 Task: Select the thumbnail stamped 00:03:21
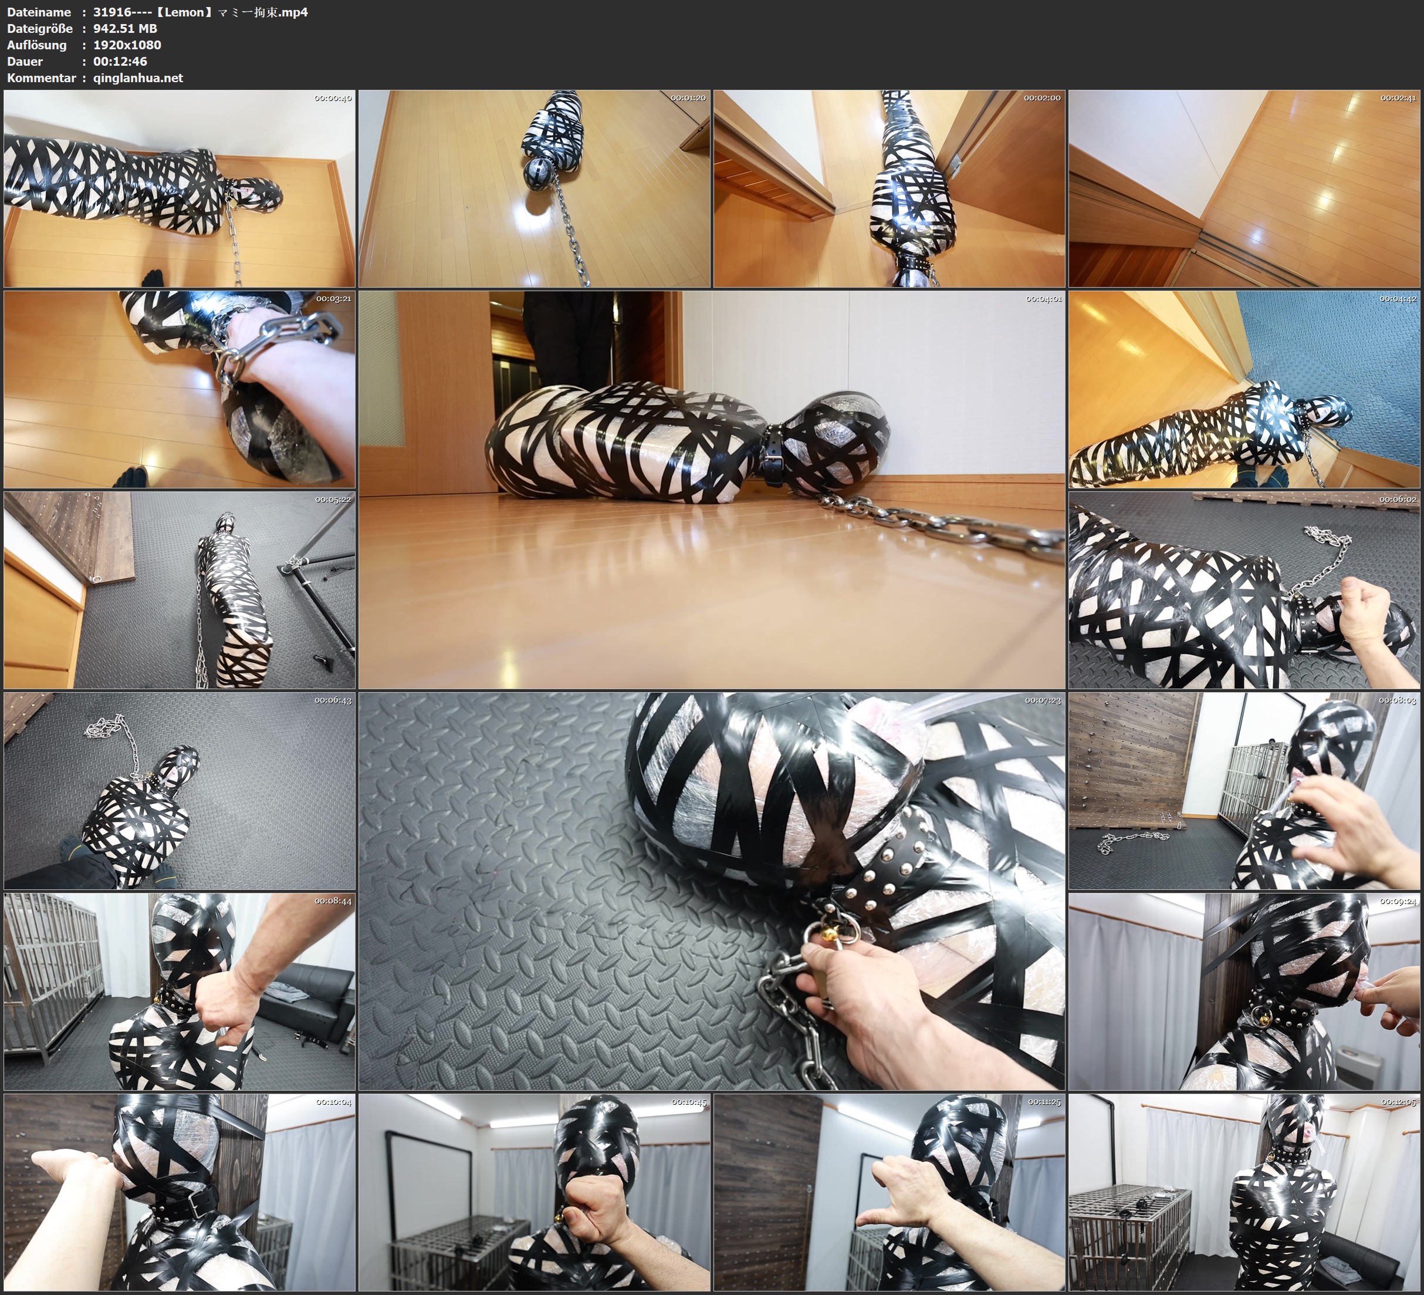[180, 389]
